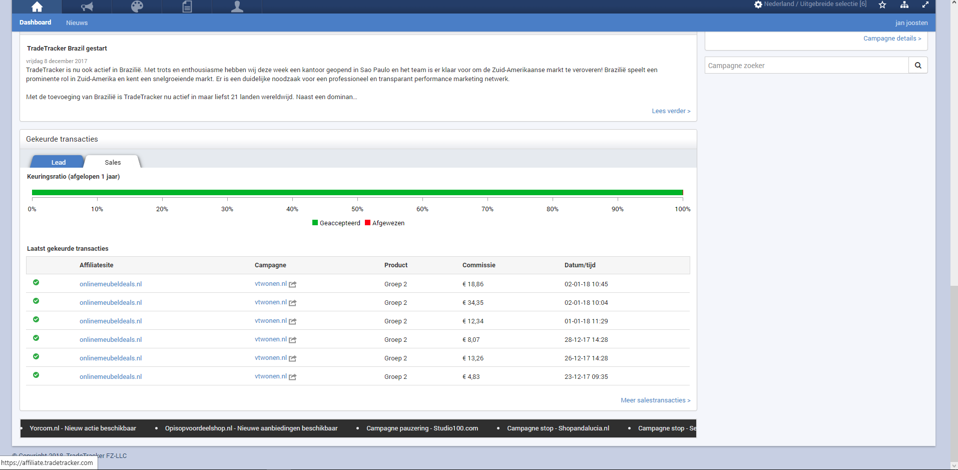Viewport: 958px width, 470px height.
Task: Click the page vertical scrollbar thumb
Action: (x=954, y=373)
